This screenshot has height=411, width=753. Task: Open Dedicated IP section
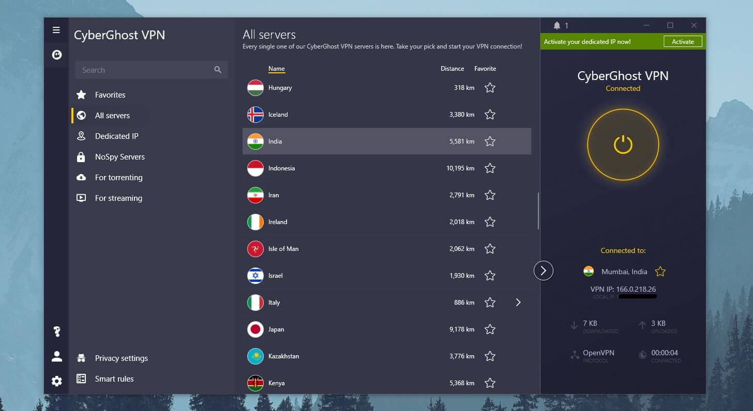(116, 136)
